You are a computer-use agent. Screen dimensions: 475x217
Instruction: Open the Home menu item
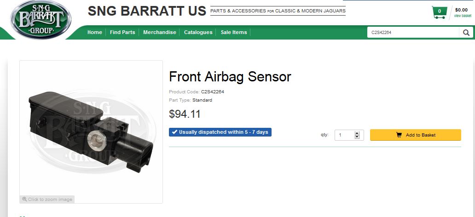95,32
